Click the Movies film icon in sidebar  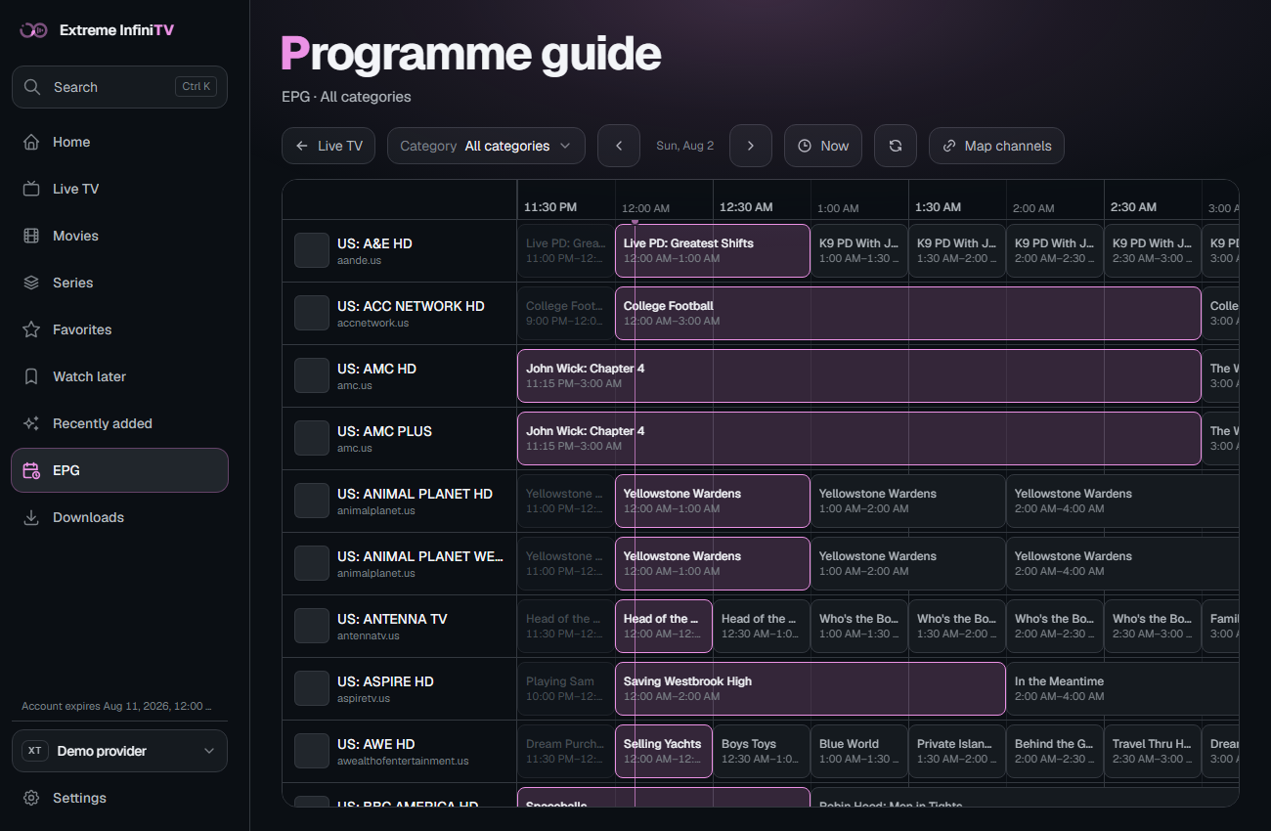click(x=31, y=236)
